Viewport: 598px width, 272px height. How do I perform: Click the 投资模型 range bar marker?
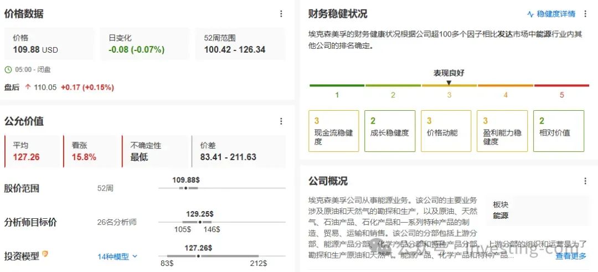198,256
